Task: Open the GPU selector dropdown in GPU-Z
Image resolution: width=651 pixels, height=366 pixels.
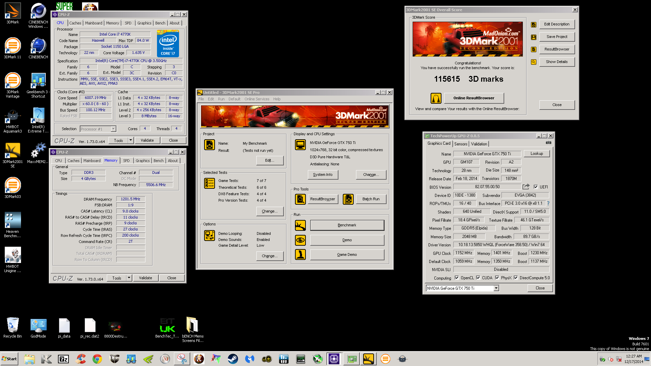Action: (x=496, y=288)
